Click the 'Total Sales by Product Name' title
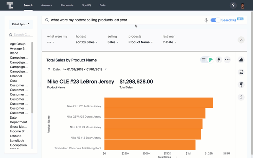Viewport: 253px width, 158px height. [71, 60]
